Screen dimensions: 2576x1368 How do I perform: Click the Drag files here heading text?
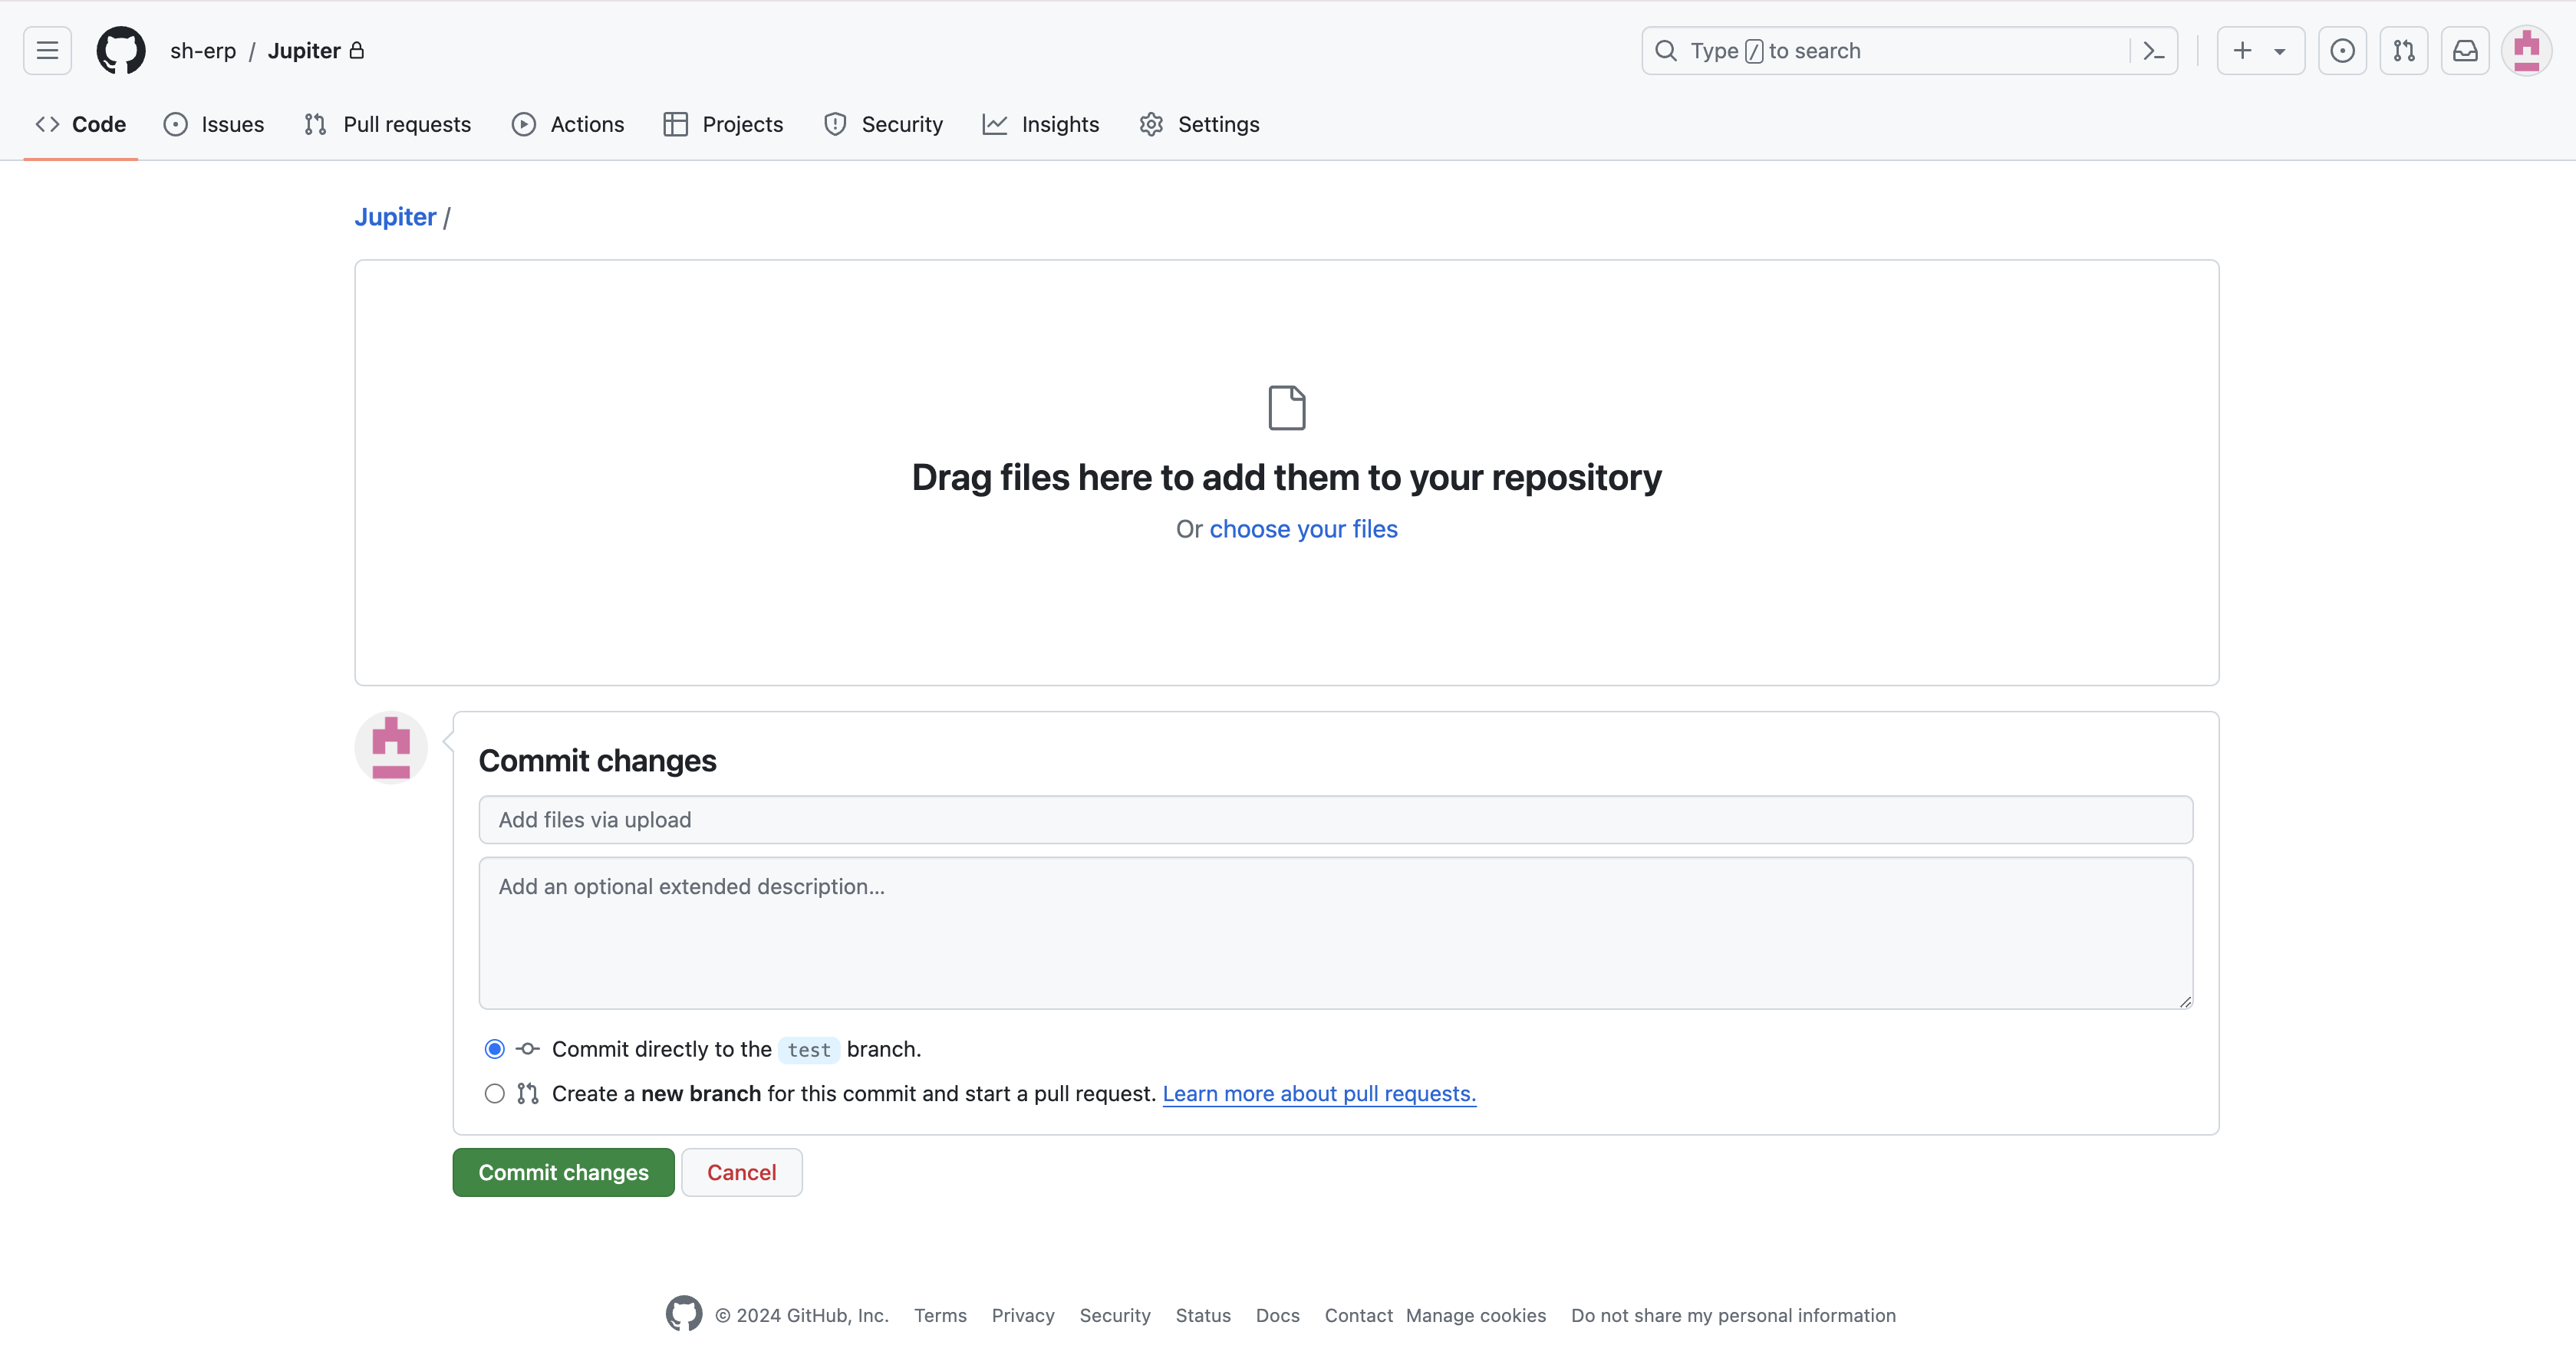coord(1287,478)
